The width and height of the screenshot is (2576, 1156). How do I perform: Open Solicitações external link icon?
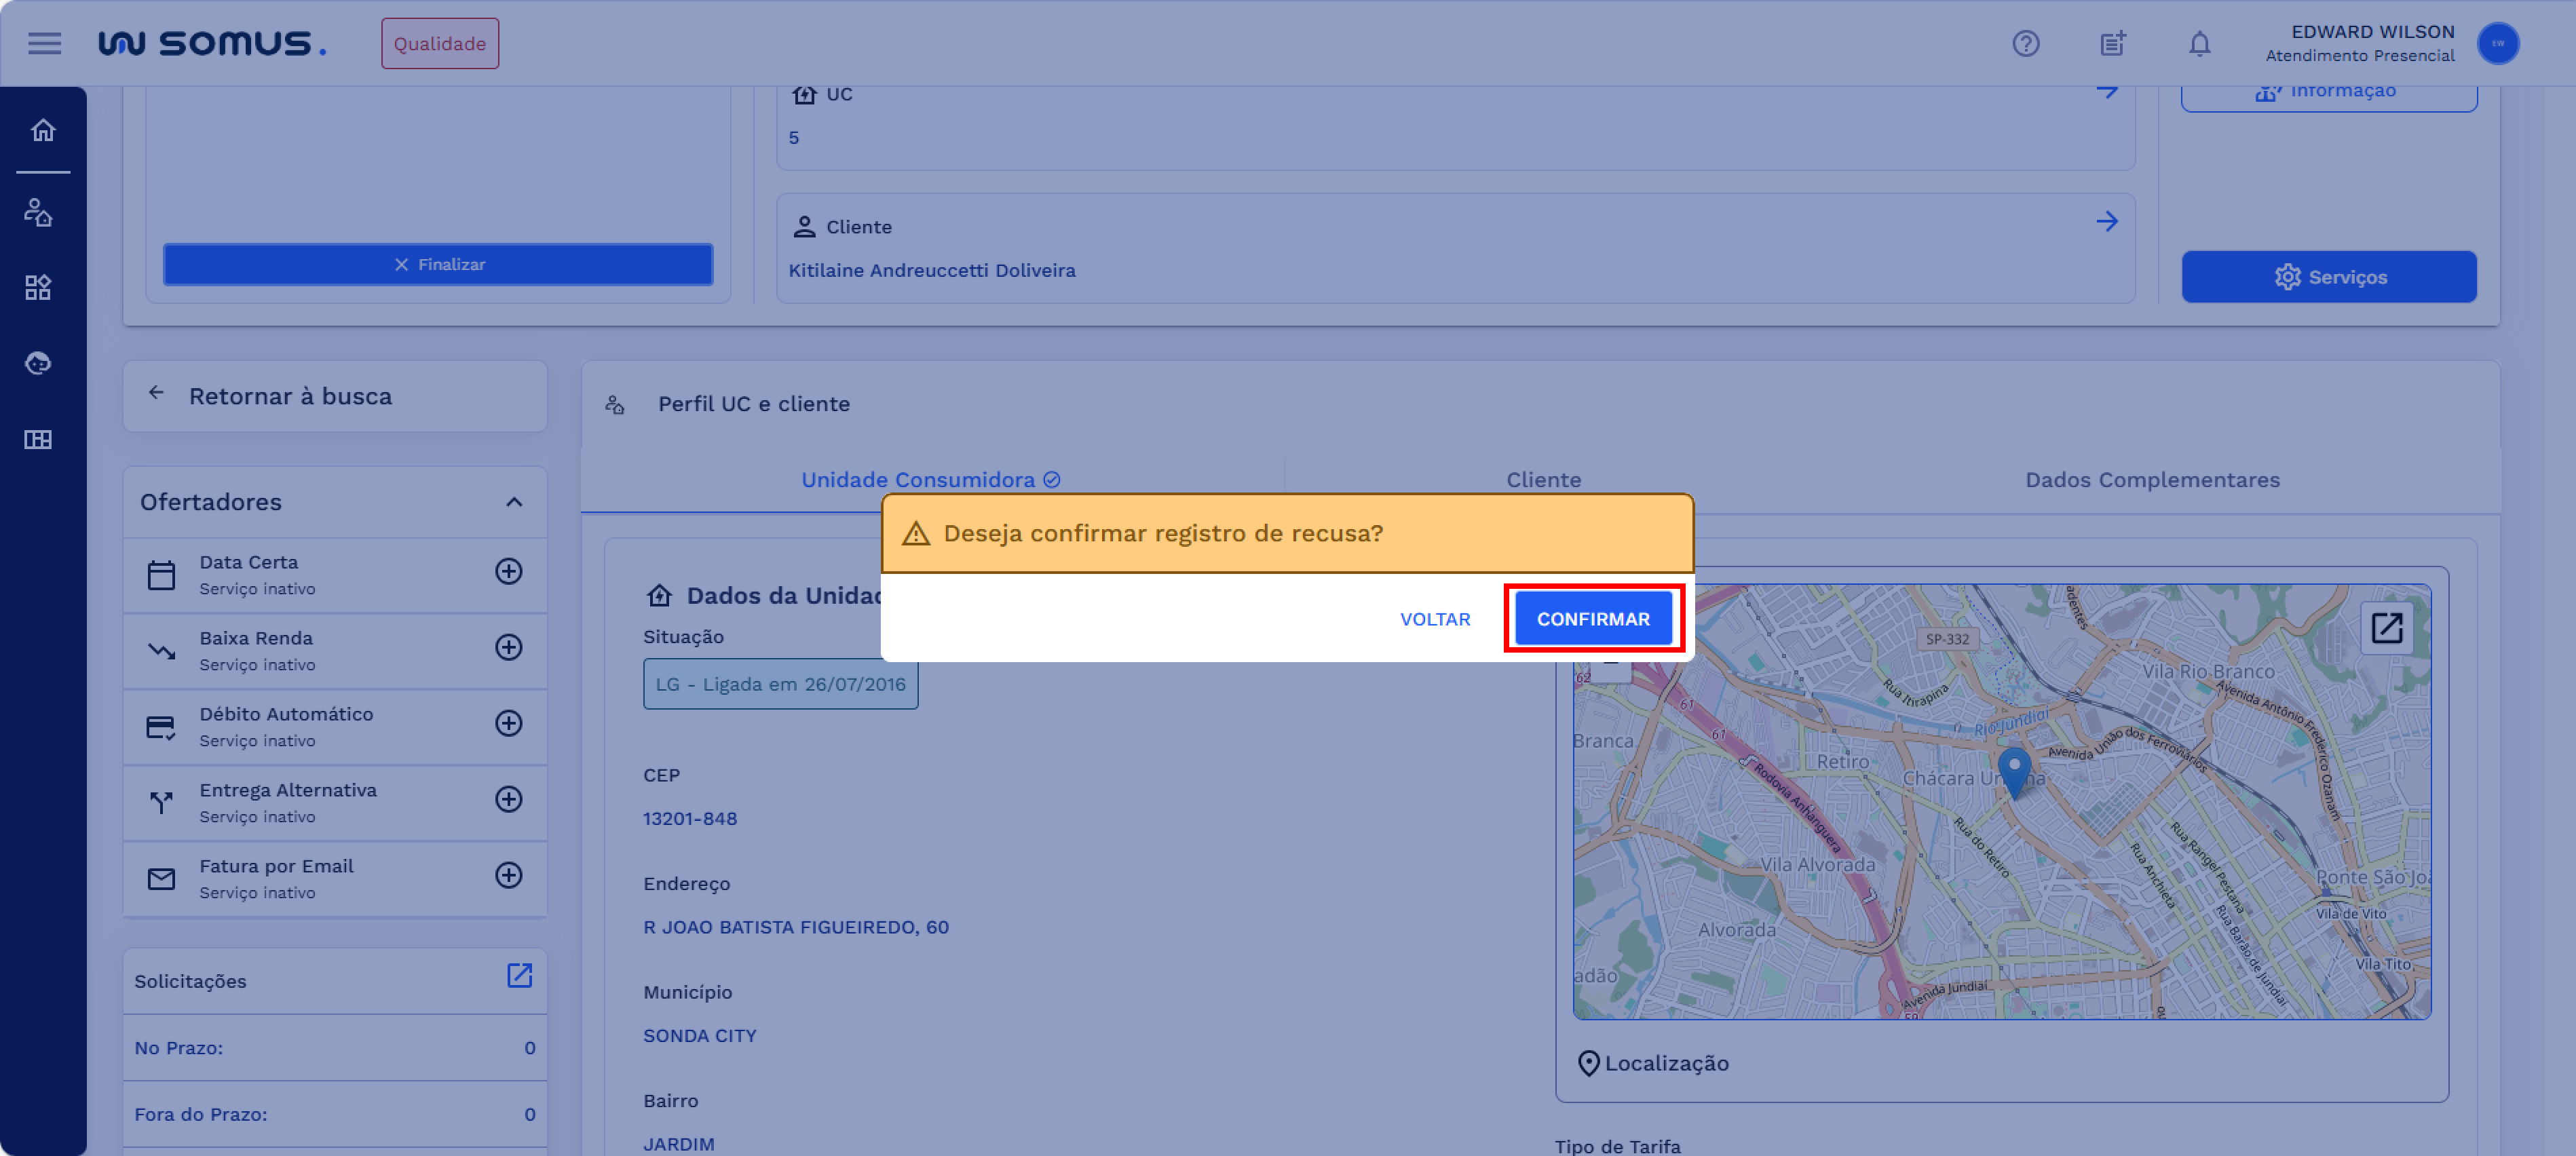[519, 976]
